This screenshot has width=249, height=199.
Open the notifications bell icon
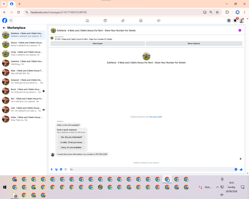tap(235, 20)
